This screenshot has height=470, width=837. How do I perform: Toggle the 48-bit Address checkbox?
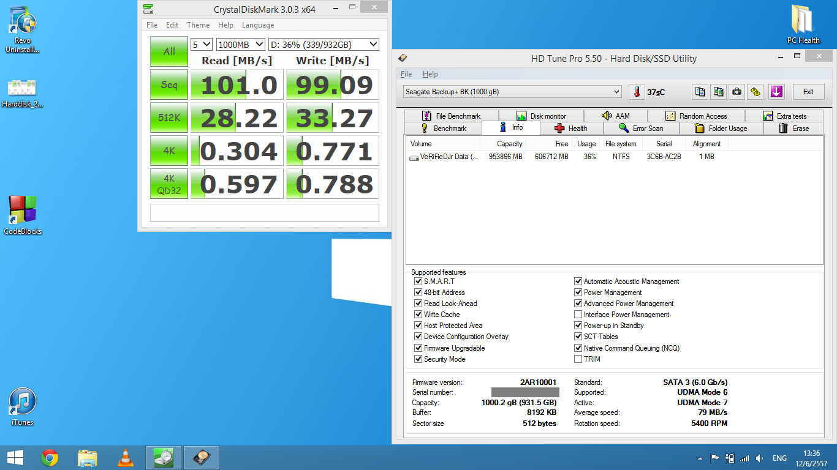[418, 293]
